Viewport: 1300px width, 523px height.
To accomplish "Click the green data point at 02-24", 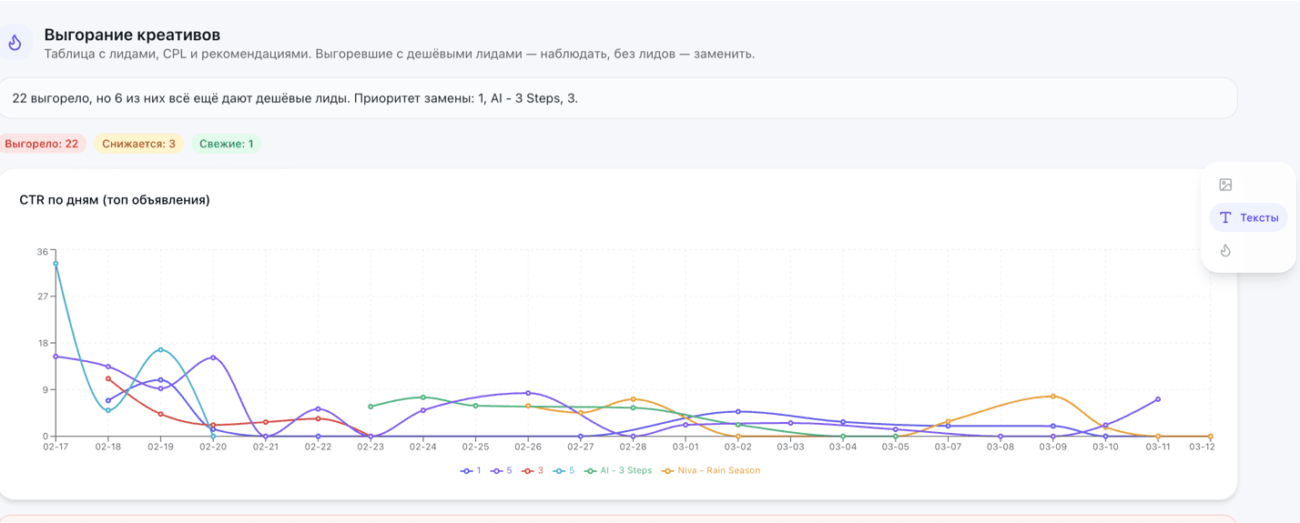I will click(x=423, y=397).
